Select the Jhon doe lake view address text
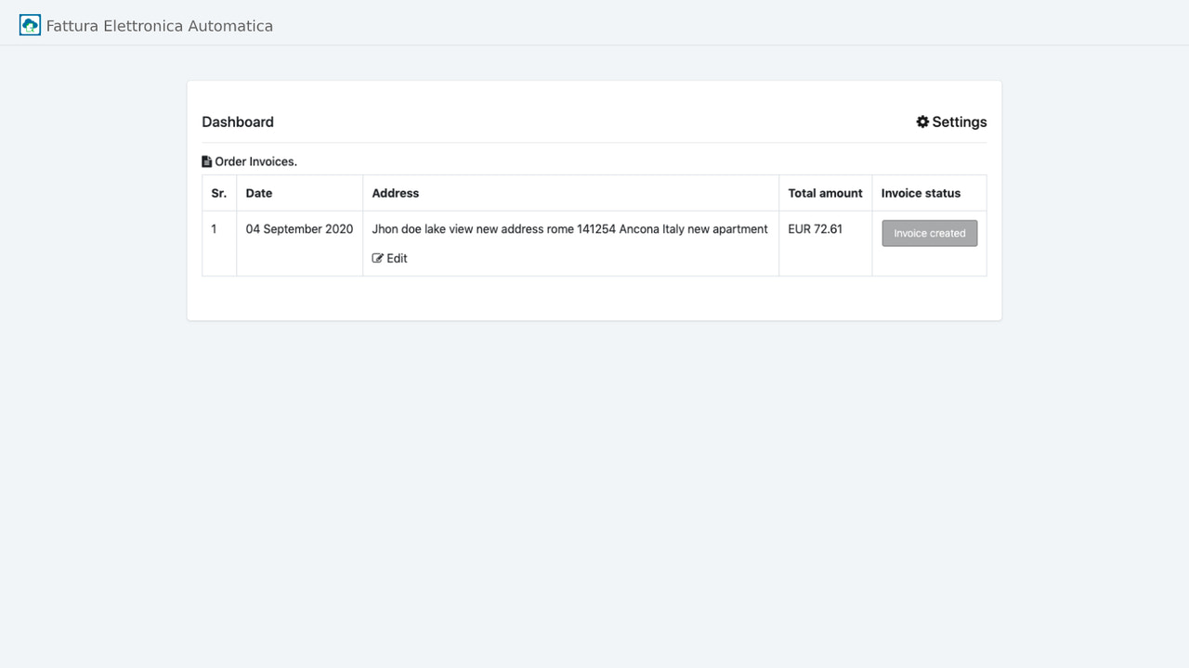This screenshot has width=1189, height=668. point(570,229)
